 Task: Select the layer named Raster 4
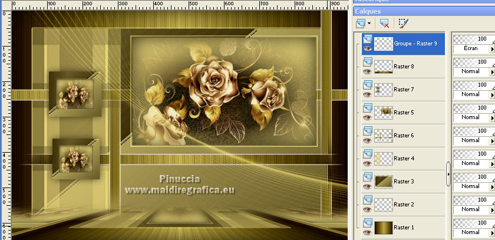[x=404, y=159]
